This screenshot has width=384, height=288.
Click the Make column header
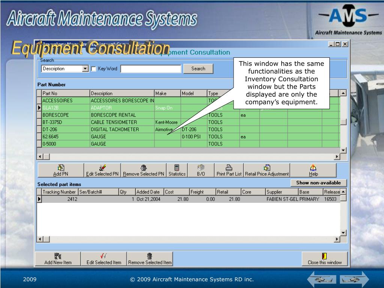[x=168, y=93]
